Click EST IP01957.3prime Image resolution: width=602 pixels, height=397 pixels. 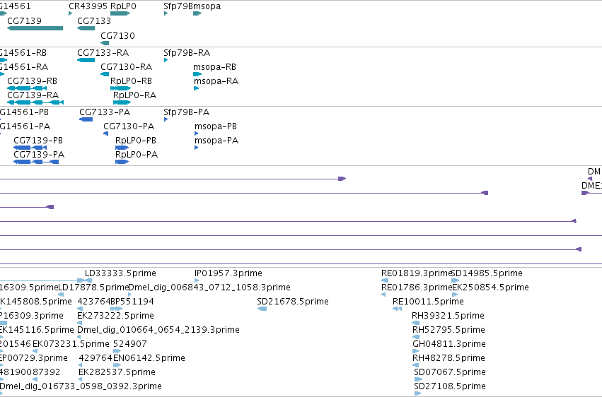[x=197, y=280]
